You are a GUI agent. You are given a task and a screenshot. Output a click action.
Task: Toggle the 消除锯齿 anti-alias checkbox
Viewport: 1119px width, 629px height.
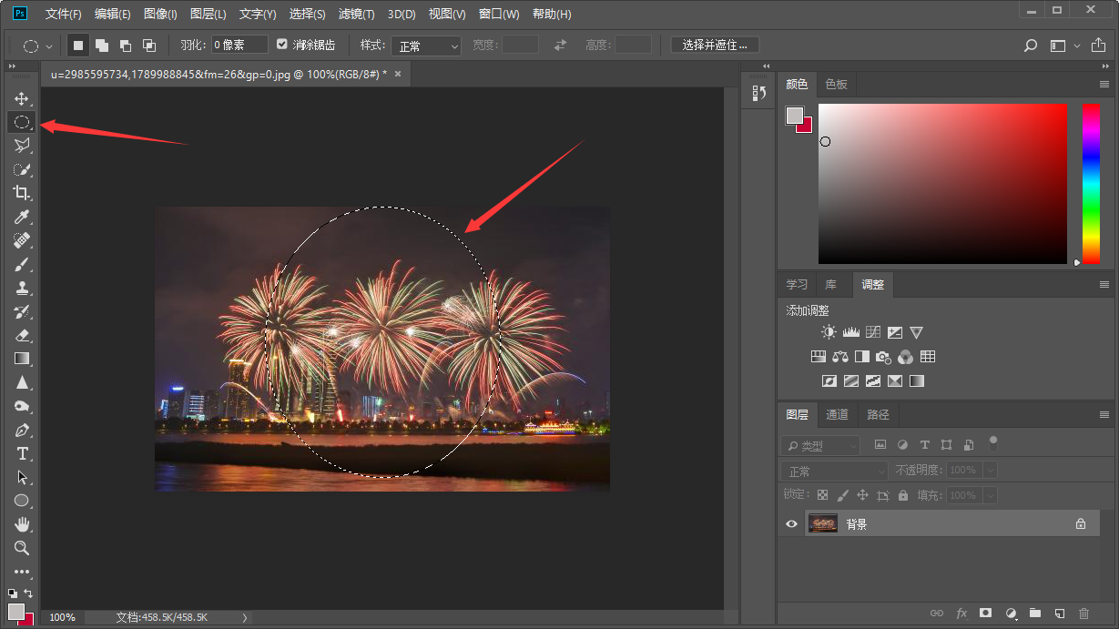[x=282, y=45]
